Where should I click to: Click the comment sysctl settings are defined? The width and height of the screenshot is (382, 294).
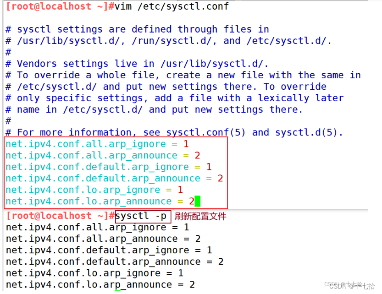coord(137,30)
